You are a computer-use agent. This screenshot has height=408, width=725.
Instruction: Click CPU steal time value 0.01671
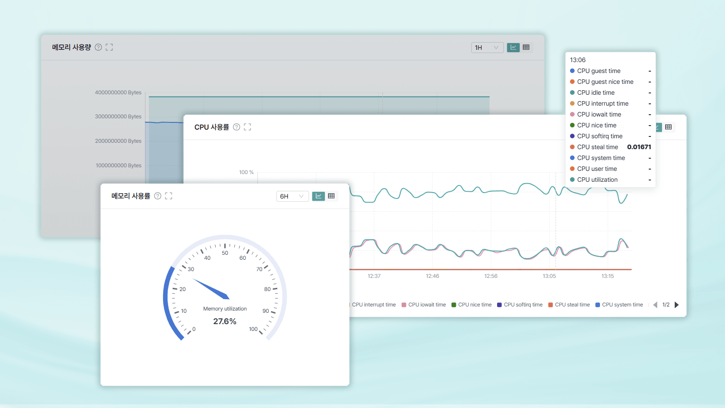[x=639, y=147]
